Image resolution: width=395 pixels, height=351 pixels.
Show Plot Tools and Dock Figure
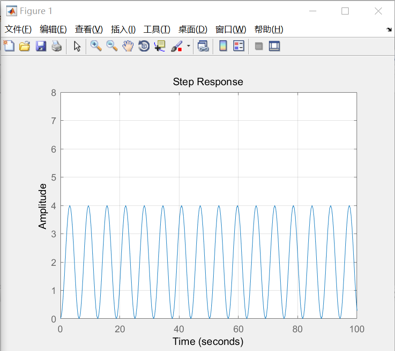click(x=274, y=46)
